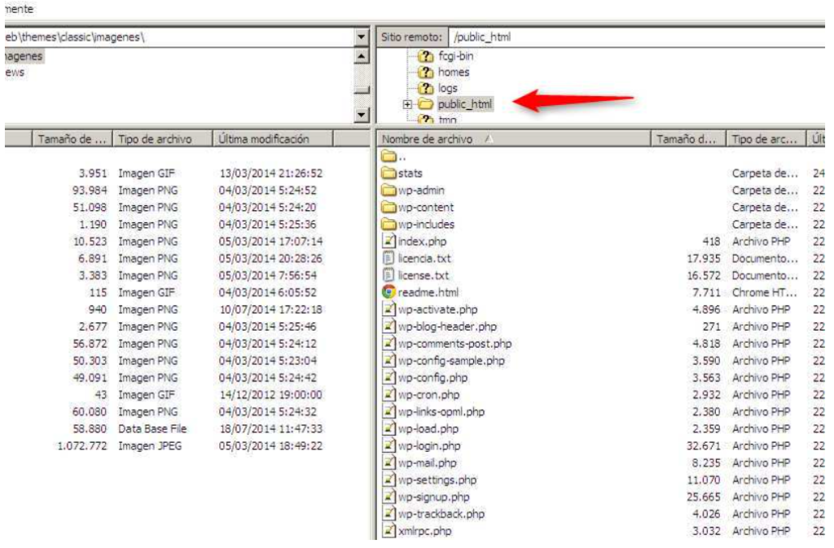Expand the public_html tree node

(x=407, y=104)
